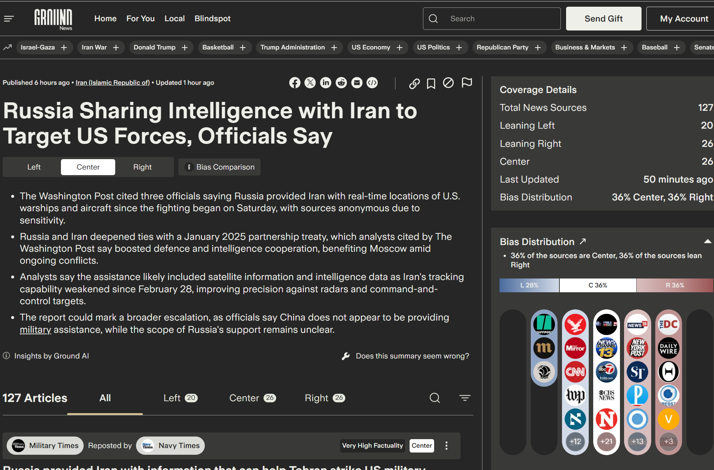Screen dimensions: 714x470
Task: Show Left articles tab
Action: (x=180, y=398)
